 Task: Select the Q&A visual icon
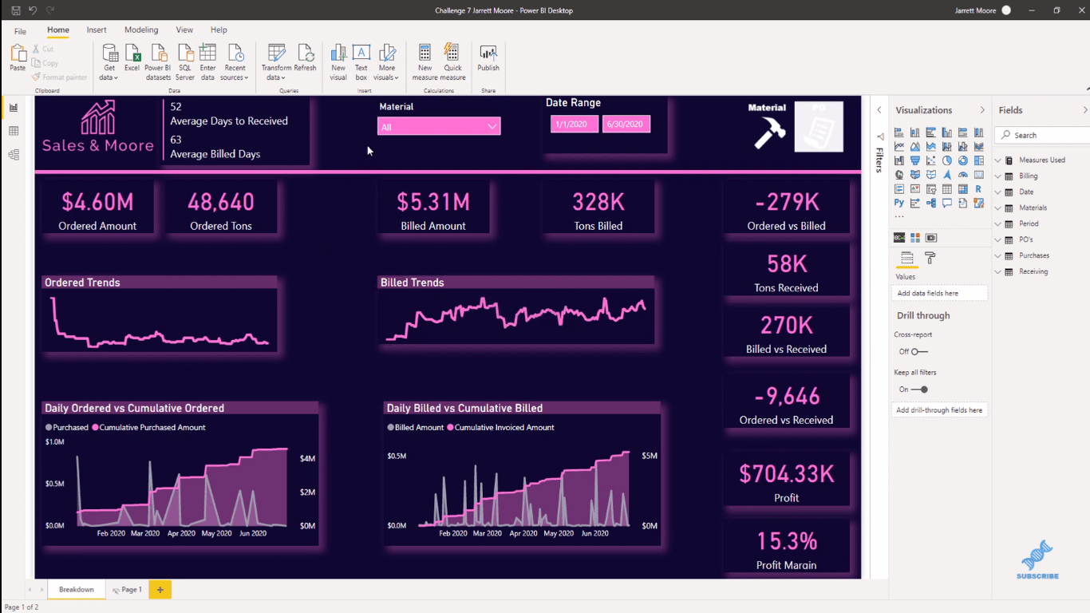pos(947,203)
